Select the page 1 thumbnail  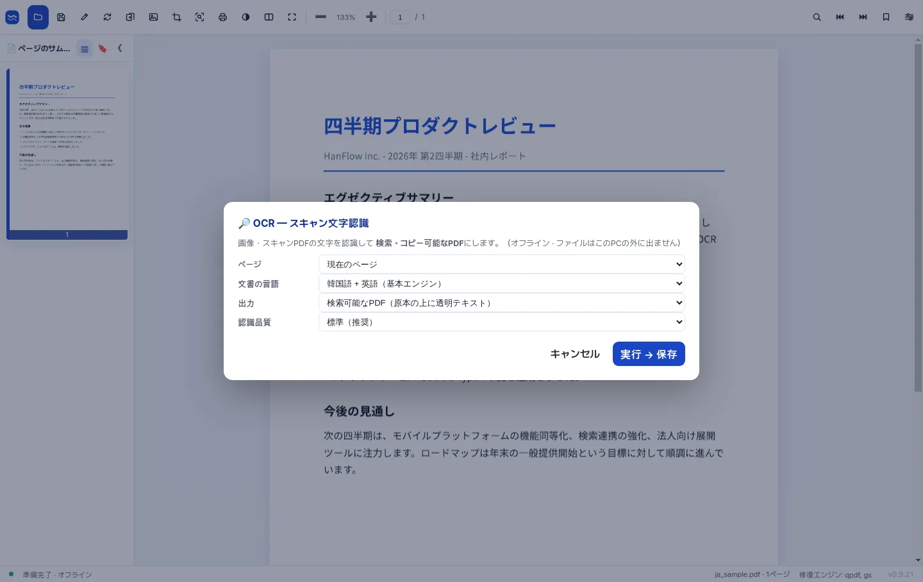point(67,154)
